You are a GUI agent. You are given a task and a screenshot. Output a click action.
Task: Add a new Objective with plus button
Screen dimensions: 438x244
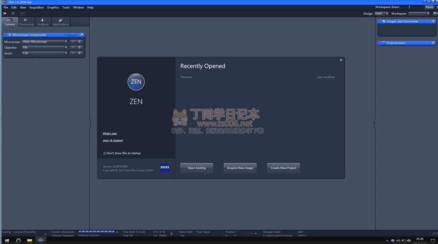pyautogui.click(x=73, y=47)
